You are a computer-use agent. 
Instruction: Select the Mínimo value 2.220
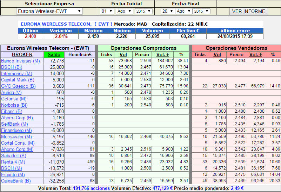click(x=122, y=37)
